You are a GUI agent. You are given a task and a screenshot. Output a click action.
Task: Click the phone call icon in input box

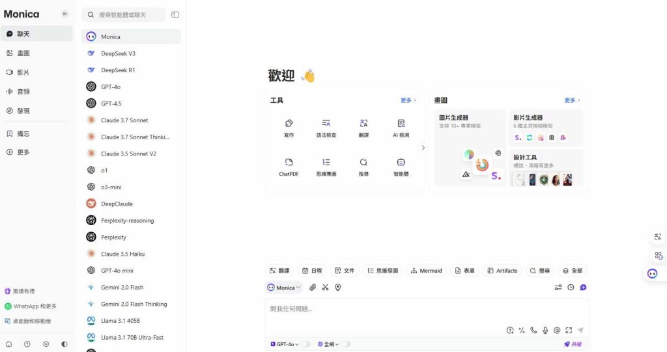tap(533, 330)
